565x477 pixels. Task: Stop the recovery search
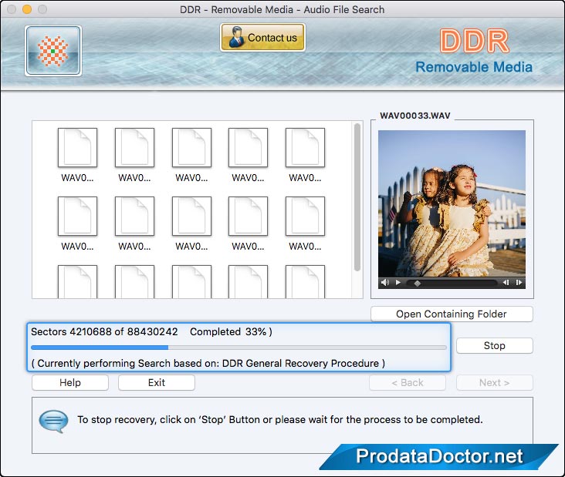click(494, 346)
